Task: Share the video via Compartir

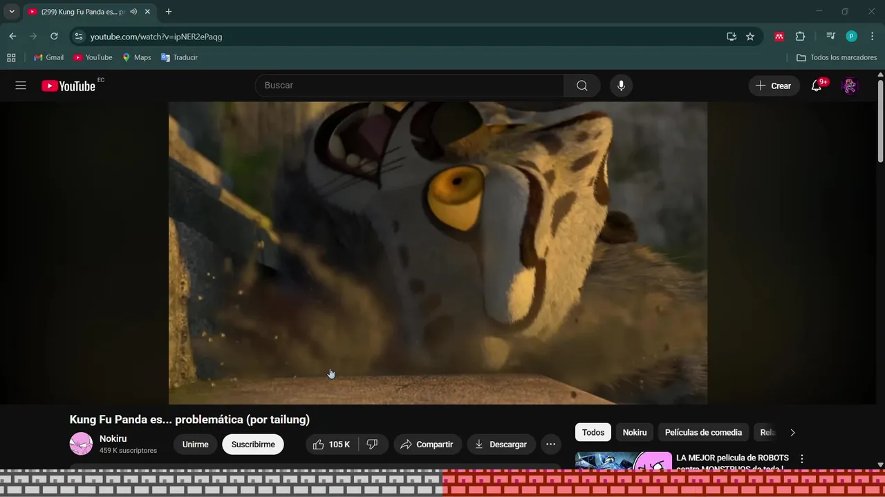Action: pyautogui.click(x=427, y=445)
